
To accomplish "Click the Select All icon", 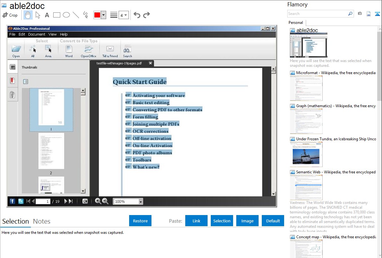I will click(x=33, y=51).
